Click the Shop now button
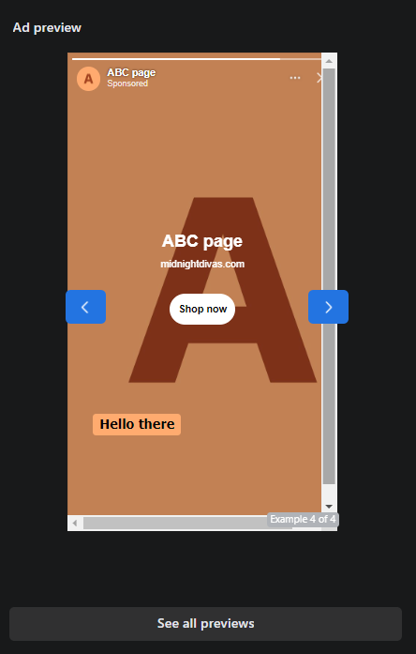This screenshot has width=416, height=654. (202, 309)
